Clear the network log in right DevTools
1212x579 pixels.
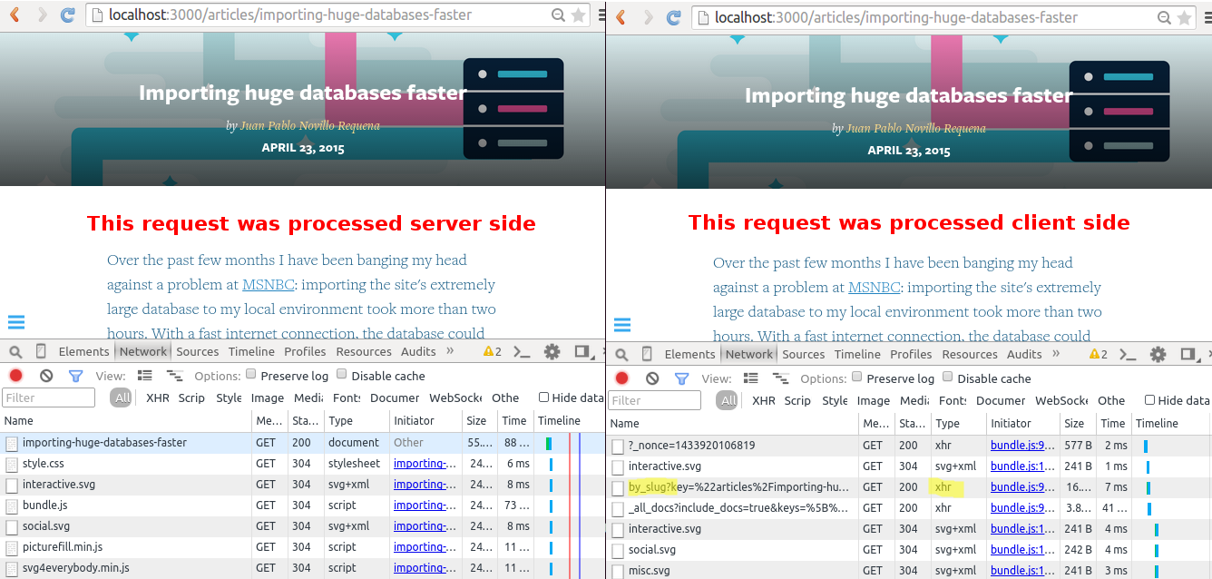coord(652,378)
